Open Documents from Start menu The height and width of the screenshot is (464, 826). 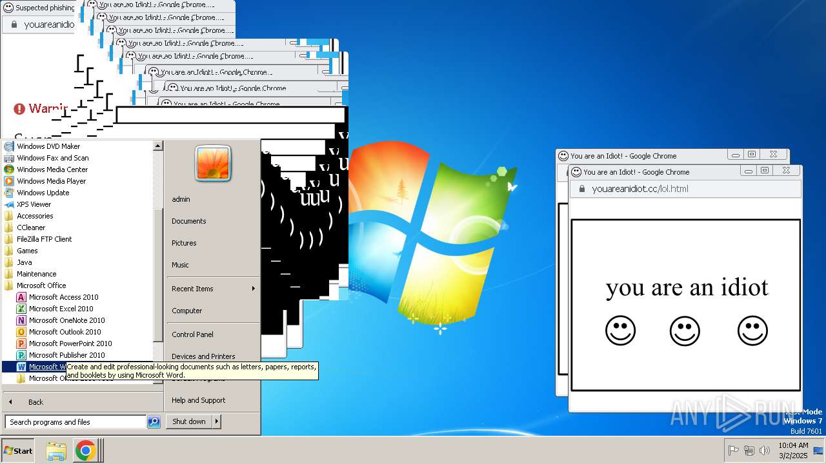coord(188,221)
